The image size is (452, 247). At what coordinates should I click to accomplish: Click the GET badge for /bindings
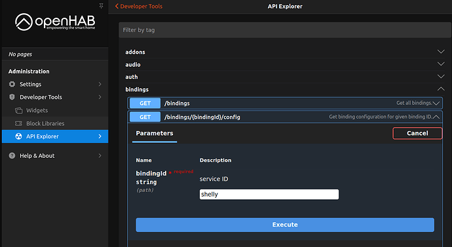(x=145, y=103)
